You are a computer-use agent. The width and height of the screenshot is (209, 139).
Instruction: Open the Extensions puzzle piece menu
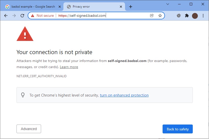(x=187, y=16)
